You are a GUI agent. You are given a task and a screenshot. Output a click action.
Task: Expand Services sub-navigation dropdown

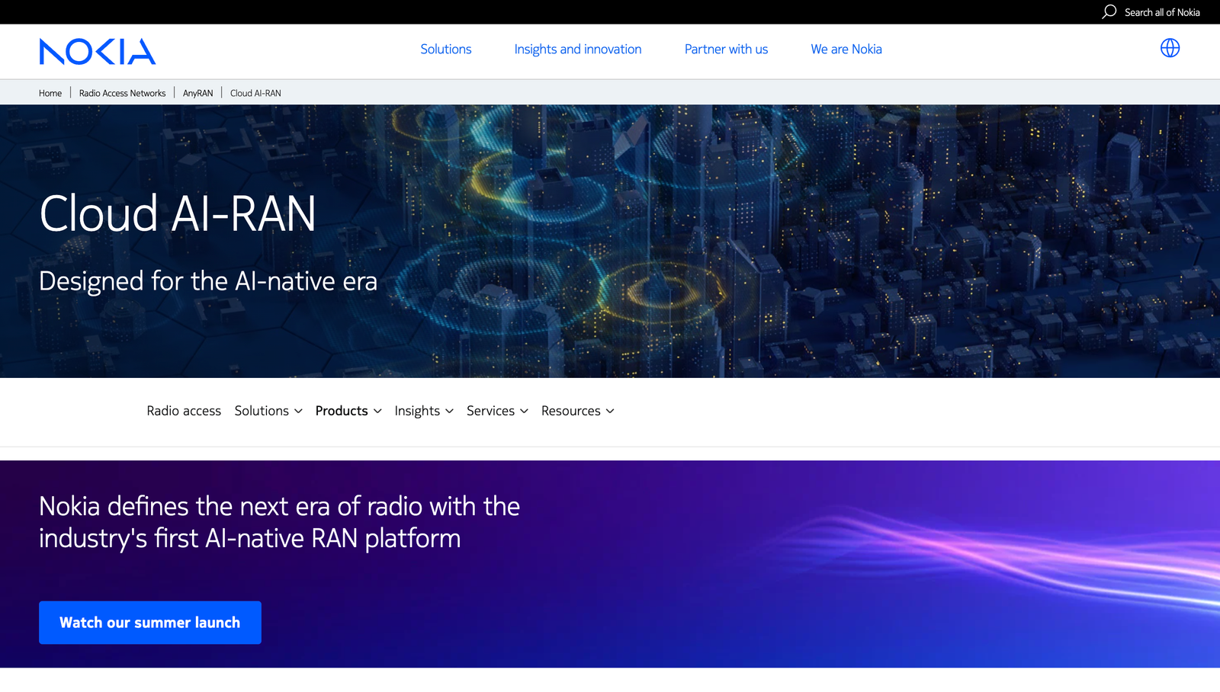click(x=497, y=411)
